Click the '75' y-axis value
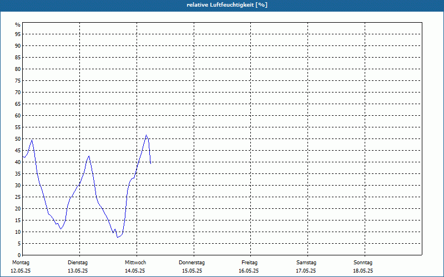 (18, 81)
